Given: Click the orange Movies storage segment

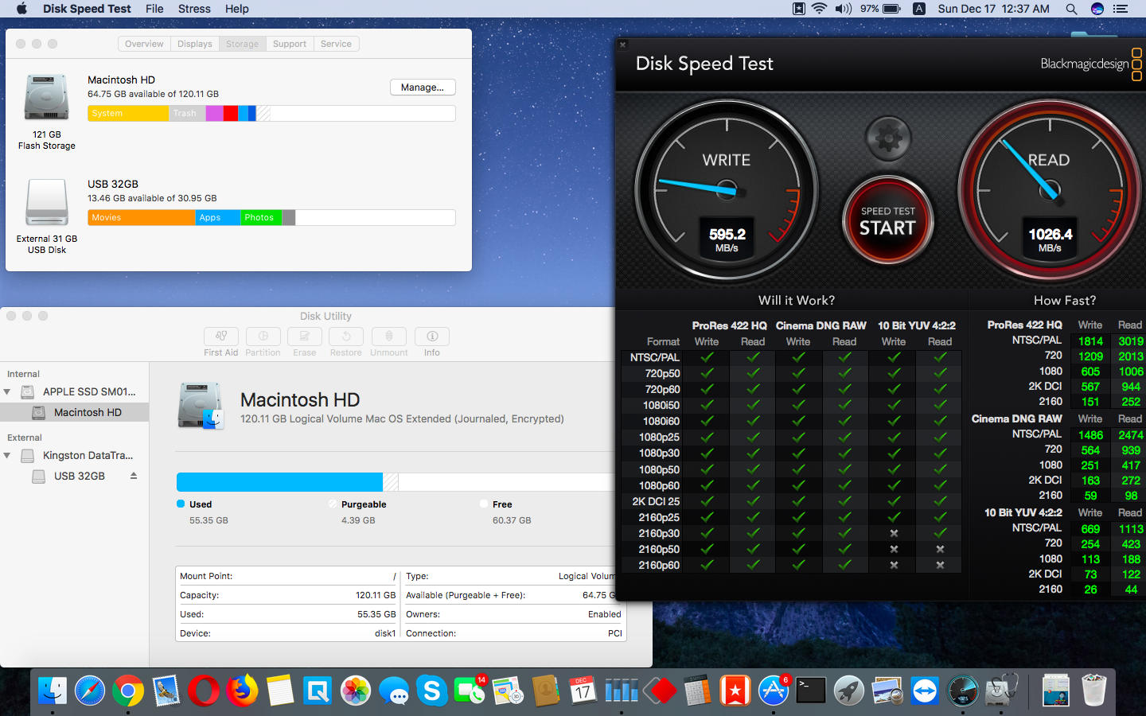Looking at the screenshot, I should pyautogui.click(x=142, y=217).
